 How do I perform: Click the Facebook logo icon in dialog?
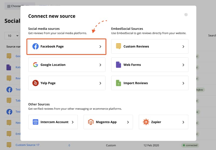pyautogui.click(x=35, y=46)
